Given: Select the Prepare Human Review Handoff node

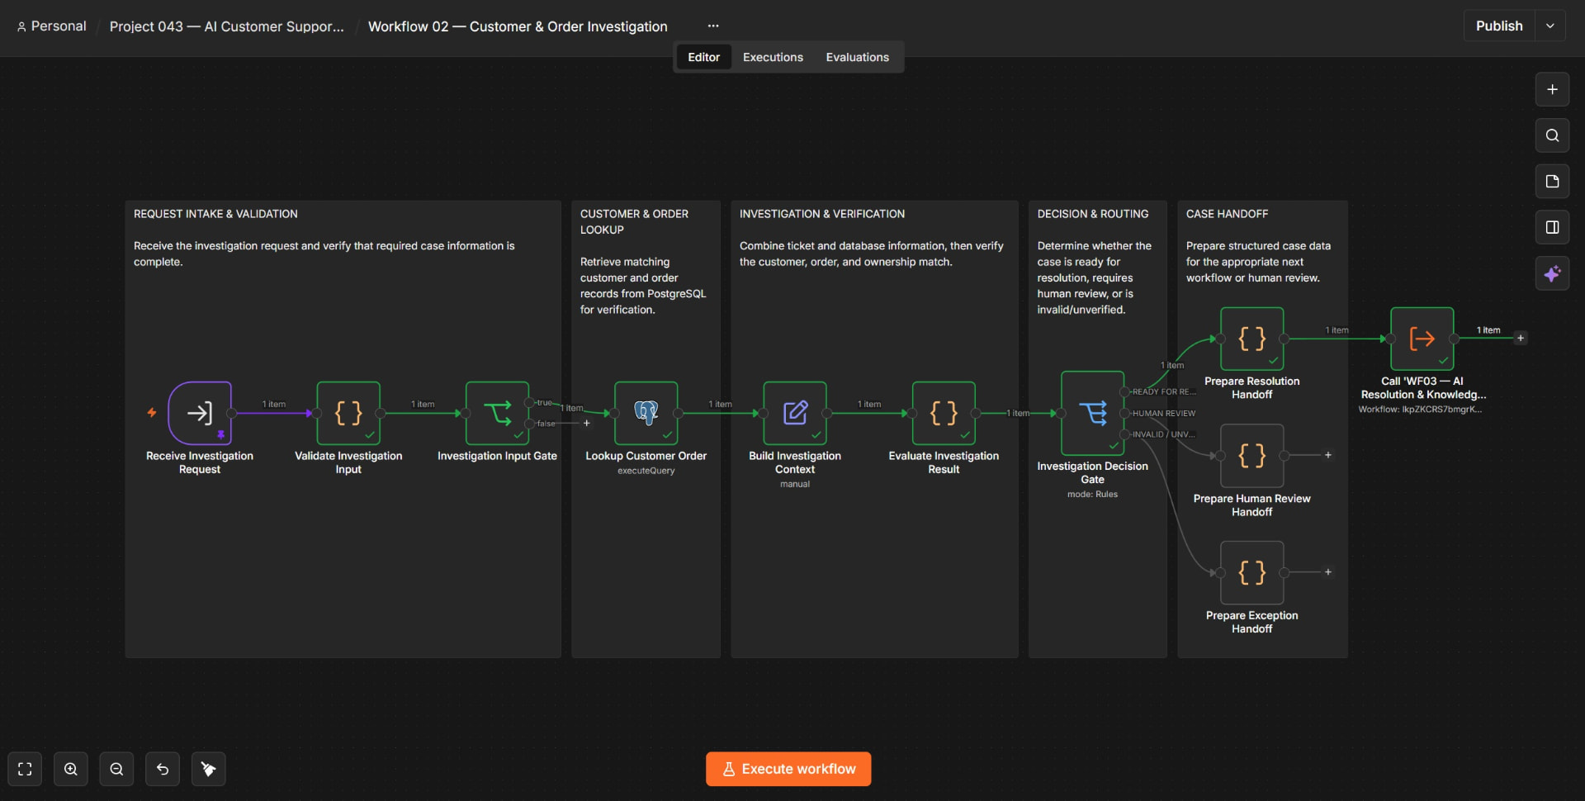Looking at the screenshot, I should pyautogui.click(x=1252, y=456).
